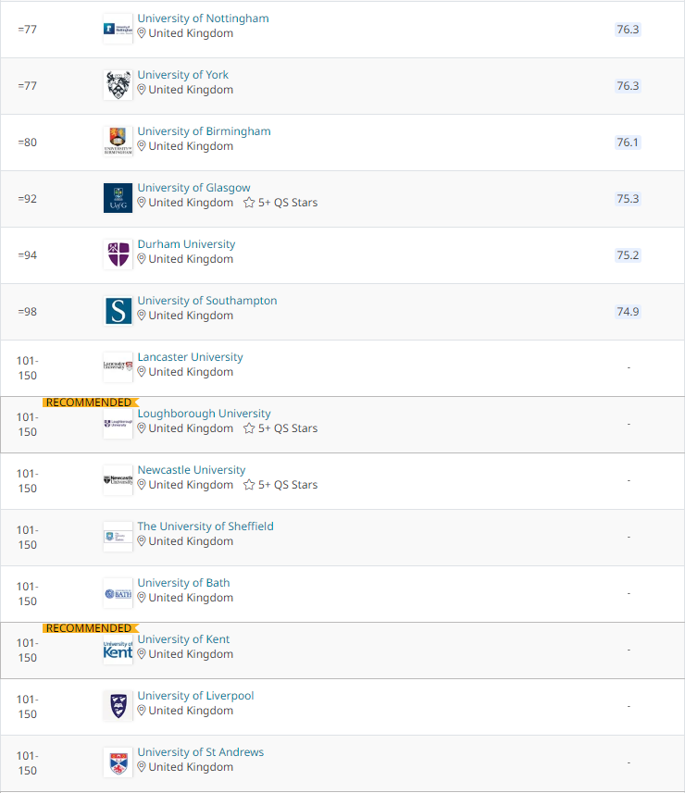
Task: Click the 101-150 rank for Lancaster University
Action: pos(28,368)
